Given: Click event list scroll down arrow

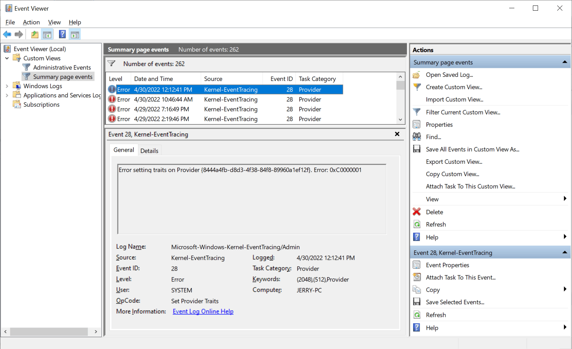Looking at the screenshot, I should point(400,120).
